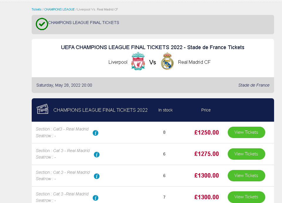
Task: View Tickets for the £1275.00 listing
Action: tap(246, 154)
